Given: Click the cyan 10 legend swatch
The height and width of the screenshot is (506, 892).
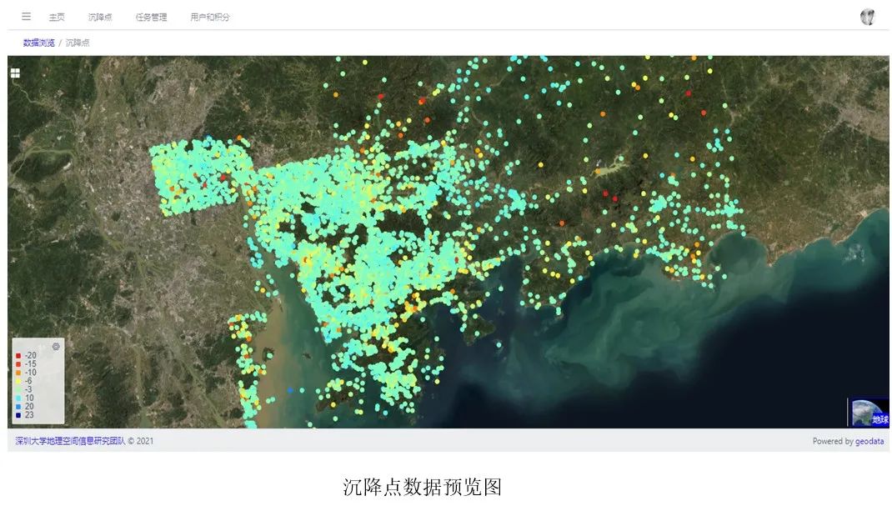Looking at the screenshot, I should click(18, 398).
